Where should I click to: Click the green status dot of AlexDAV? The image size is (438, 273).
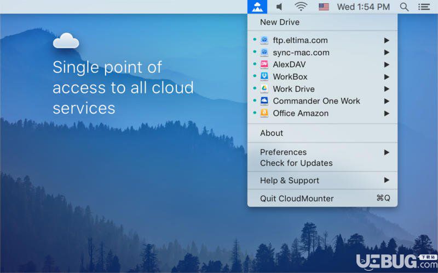click(x=255, y=64)
